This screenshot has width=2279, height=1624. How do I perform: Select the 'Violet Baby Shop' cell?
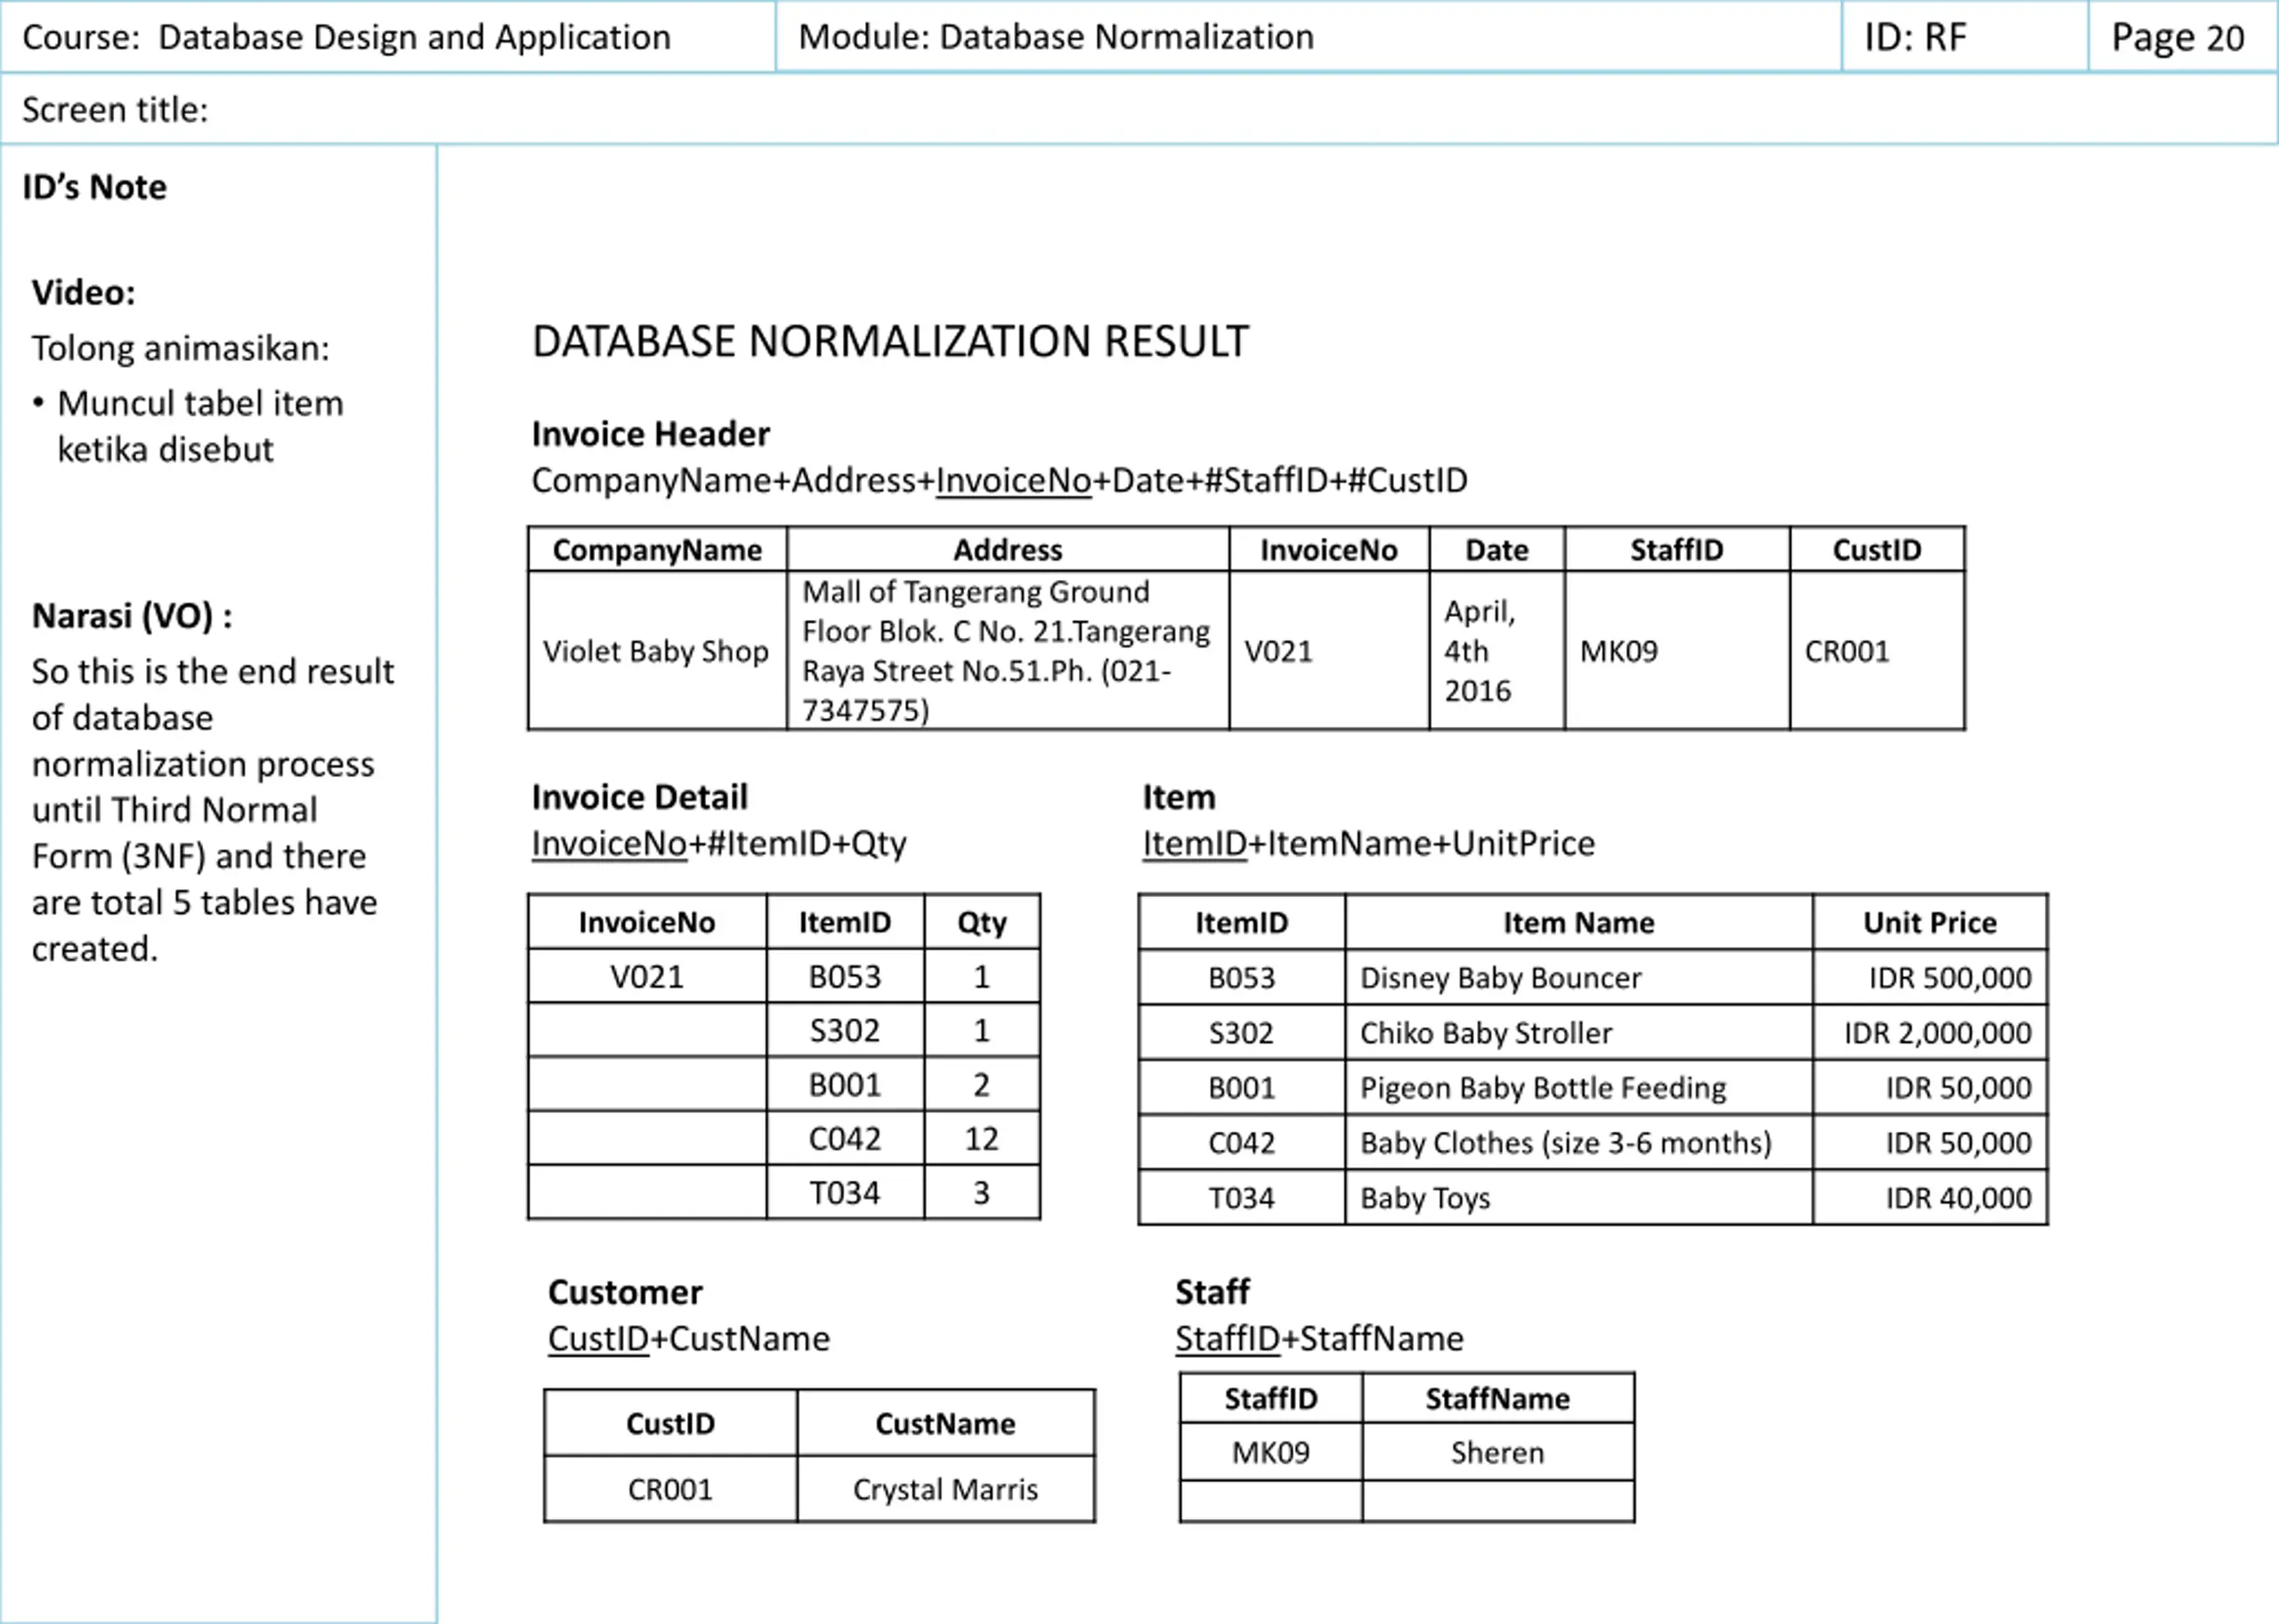click(657, 651)
